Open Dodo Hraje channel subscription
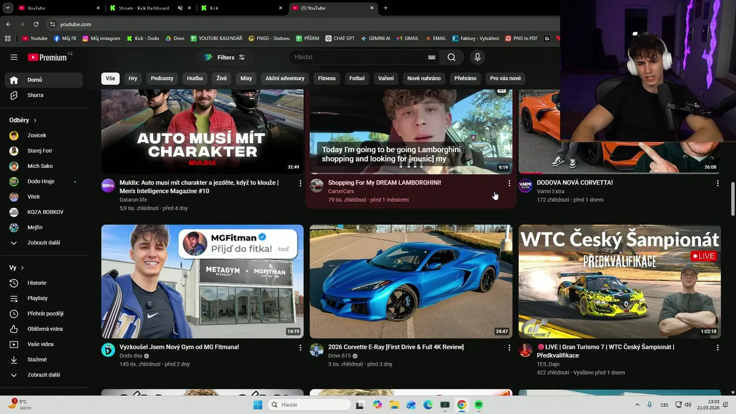The width and height of the screenshot is (736, 414). tap(44, 181)
